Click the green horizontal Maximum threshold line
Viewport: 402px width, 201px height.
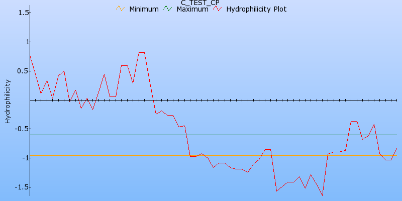251,135
